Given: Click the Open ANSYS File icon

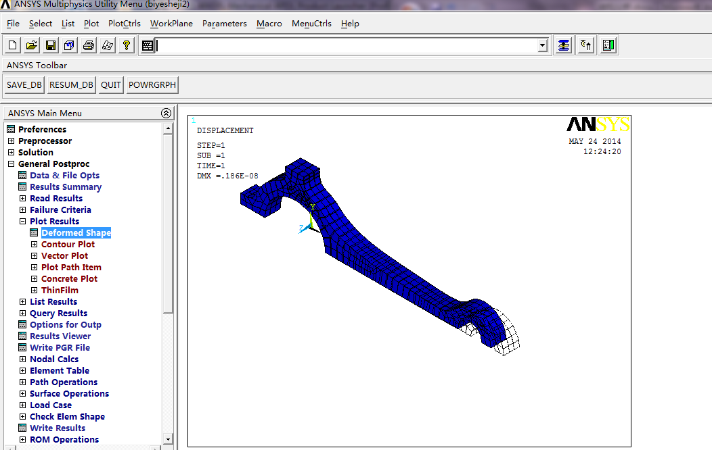Looking at the screenshot, I should pos(32,45).
